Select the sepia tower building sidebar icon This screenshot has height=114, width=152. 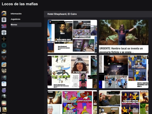point(5,109)
